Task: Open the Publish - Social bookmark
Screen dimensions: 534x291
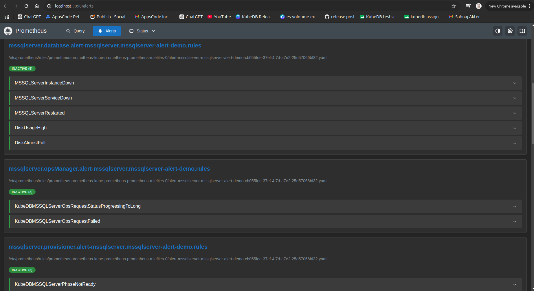Action: tap(110, 17)
